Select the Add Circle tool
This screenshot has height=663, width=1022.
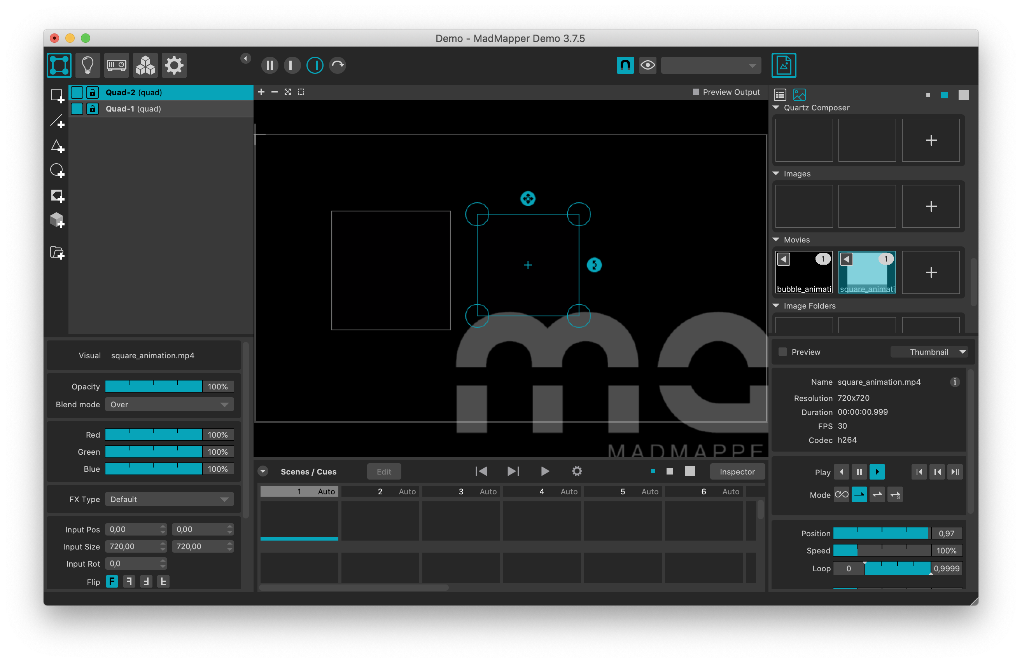click(57, 171)
